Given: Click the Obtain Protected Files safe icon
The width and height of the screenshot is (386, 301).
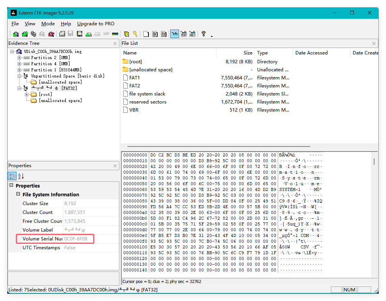Looking at the screenshot, I should pyautogui.click(x=127, y=34).
